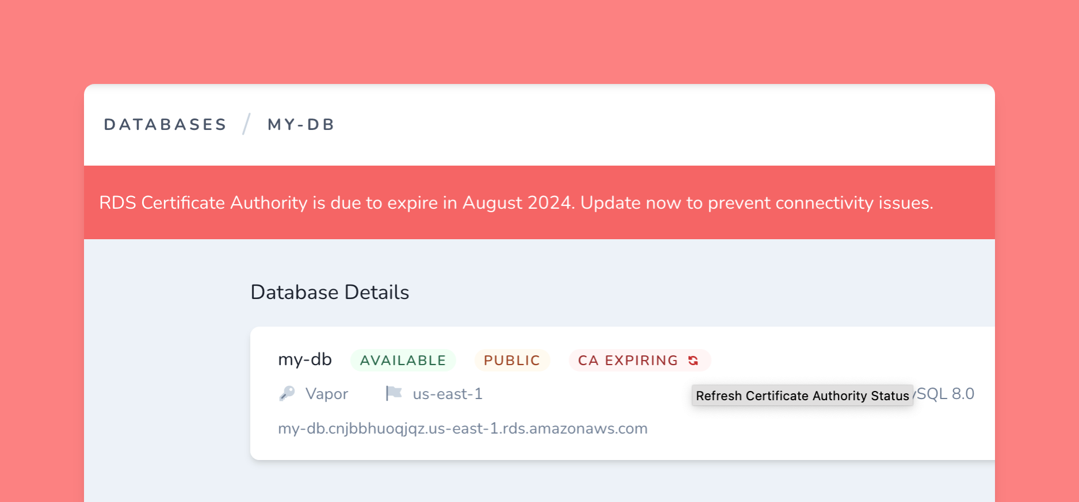Expand the Database Details section
Viewport: 1079px width, 502px height.
329,292
